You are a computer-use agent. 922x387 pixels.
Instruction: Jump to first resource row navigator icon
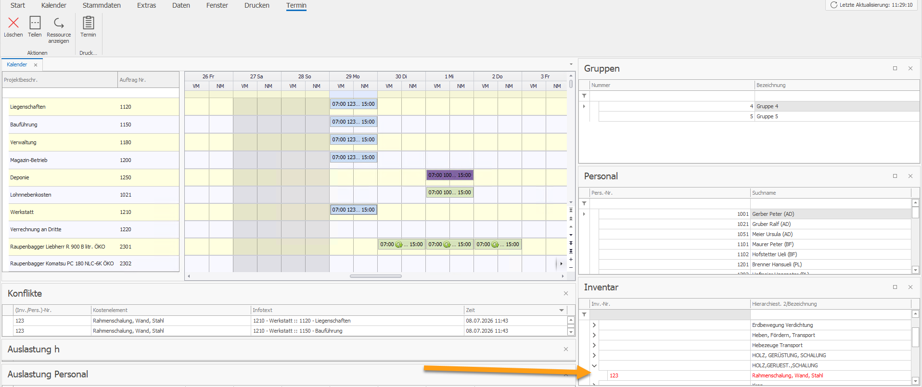571,210
